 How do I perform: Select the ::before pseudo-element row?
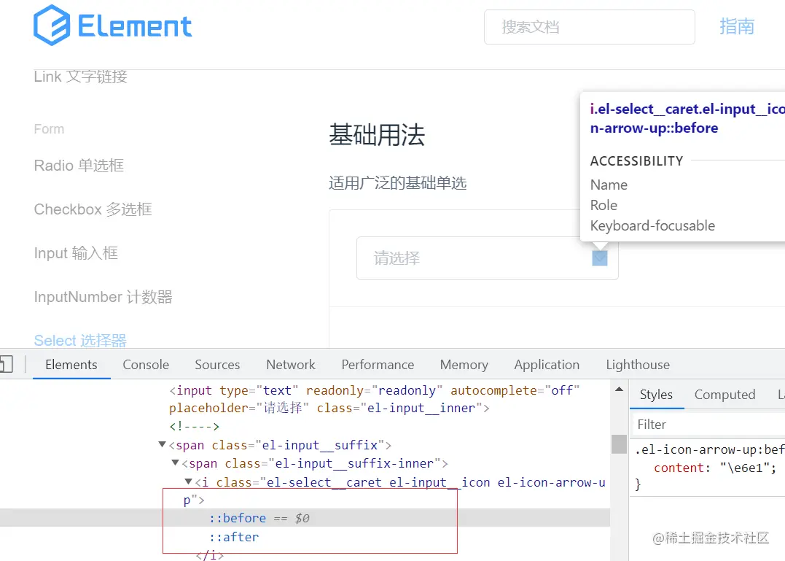305,518
